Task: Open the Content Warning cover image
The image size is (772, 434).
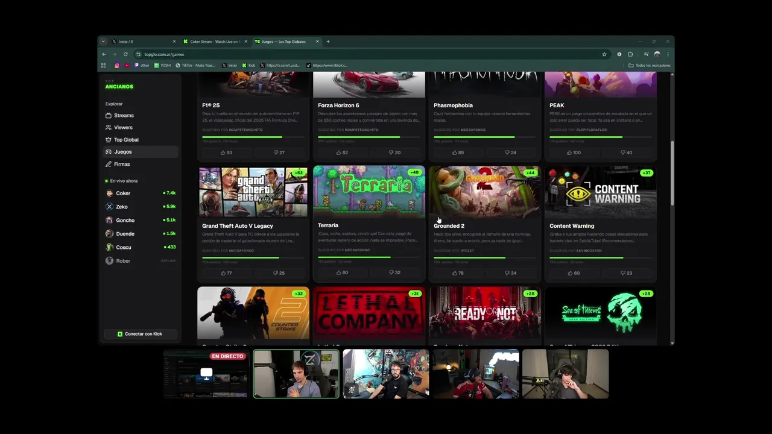Action: click(601, 192)
